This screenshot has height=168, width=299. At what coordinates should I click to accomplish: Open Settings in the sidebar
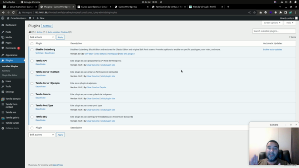(9, 92)
